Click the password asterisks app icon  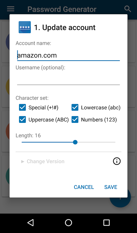[x=25, y=27]
